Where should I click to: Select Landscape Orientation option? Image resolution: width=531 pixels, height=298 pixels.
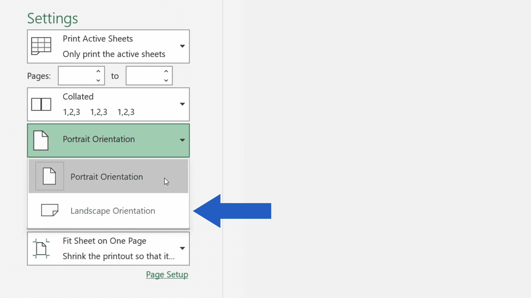click(x=108, y=211)
